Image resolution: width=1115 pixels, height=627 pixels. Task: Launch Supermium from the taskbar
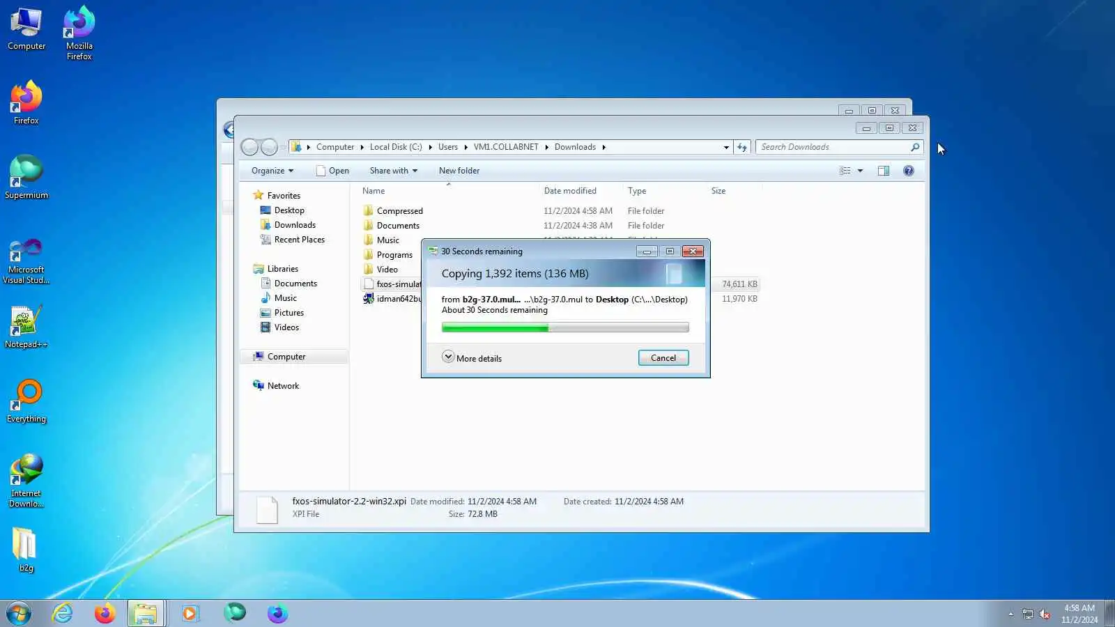tap(234, 614)
